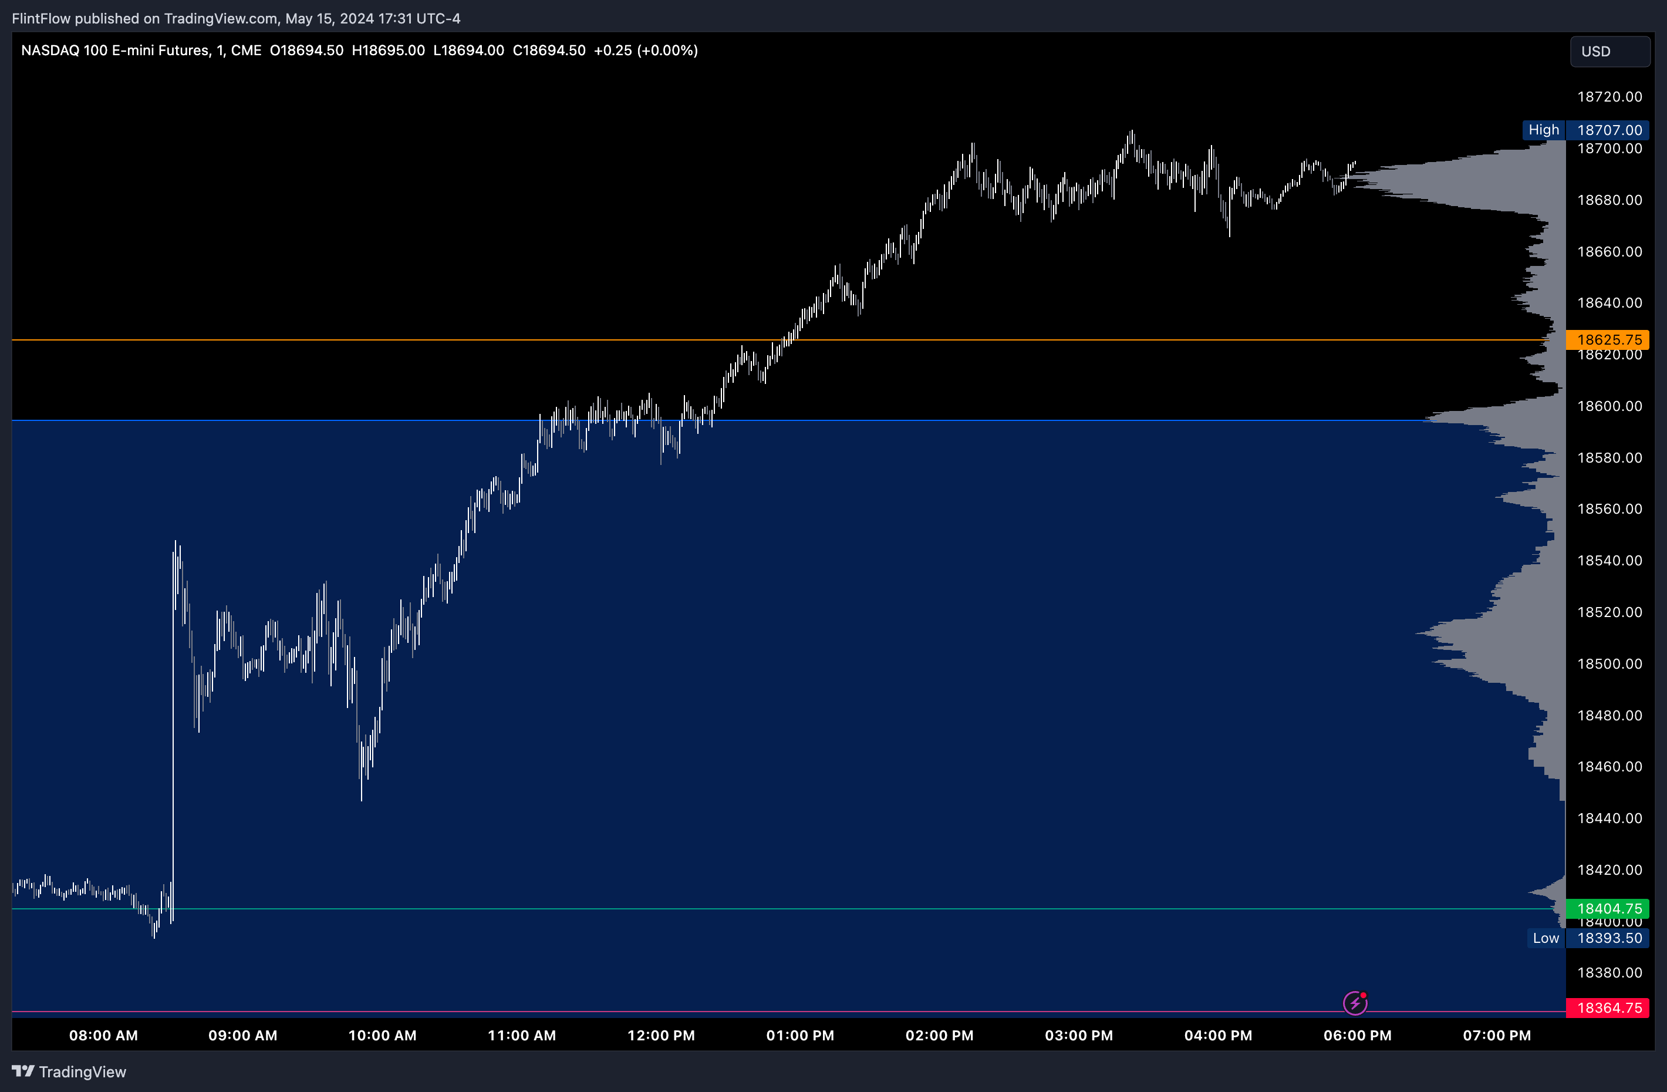Click the Low 18393.50 price label
Viewport: 1667px width, 1092px height.
(x=1588, y=938)
